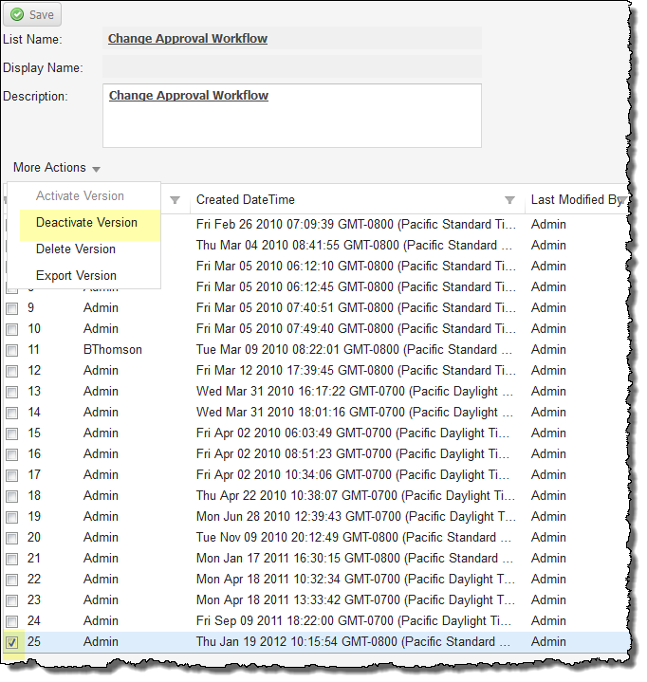
Task: Check the box for version 9
Action: pos(11,309)
